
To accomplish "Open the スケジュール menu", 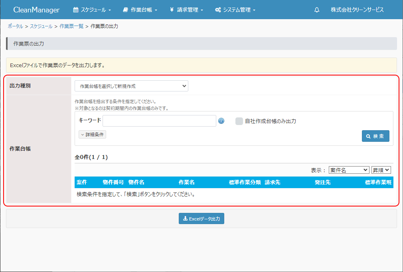I will point(92,10).
